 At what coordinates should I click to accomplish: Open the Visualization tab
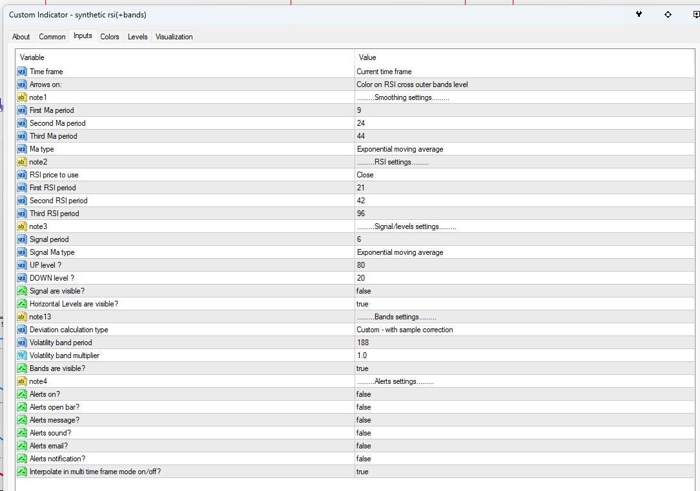(174, 37)
